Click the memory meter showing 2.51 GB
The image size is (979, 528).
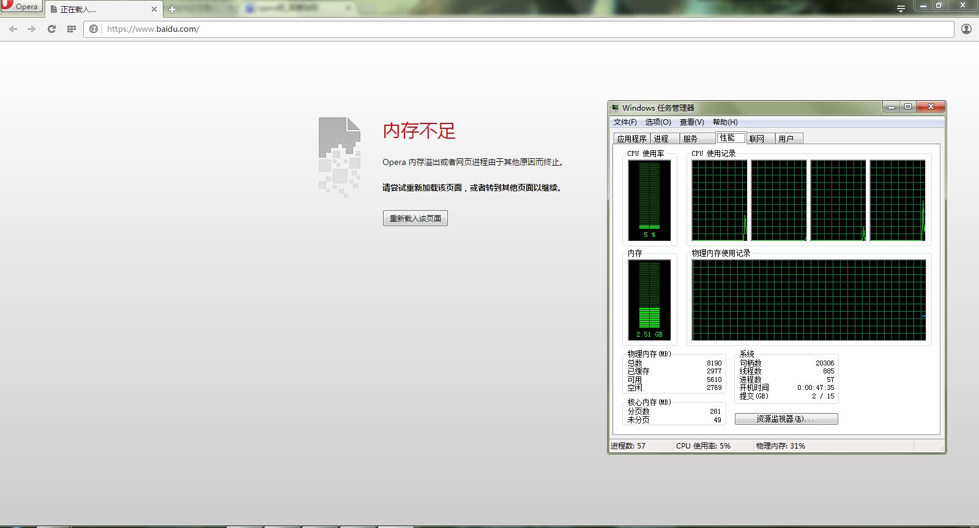coord(649,299)
